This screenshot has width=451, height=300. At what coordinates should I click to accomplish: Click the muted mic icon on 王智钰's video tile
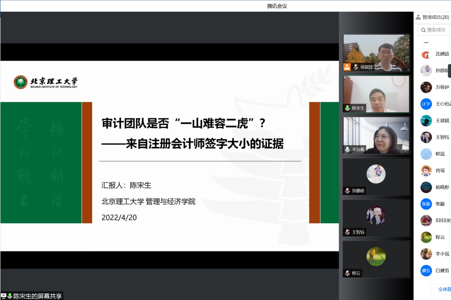coord(347,232)
